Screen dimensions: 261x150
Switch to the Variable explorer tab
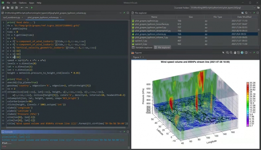click(144, 47)
